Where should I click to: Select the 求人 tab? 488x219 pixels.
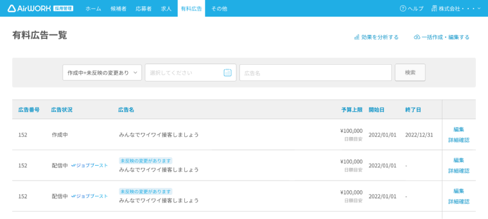click(x=166, y=9)
